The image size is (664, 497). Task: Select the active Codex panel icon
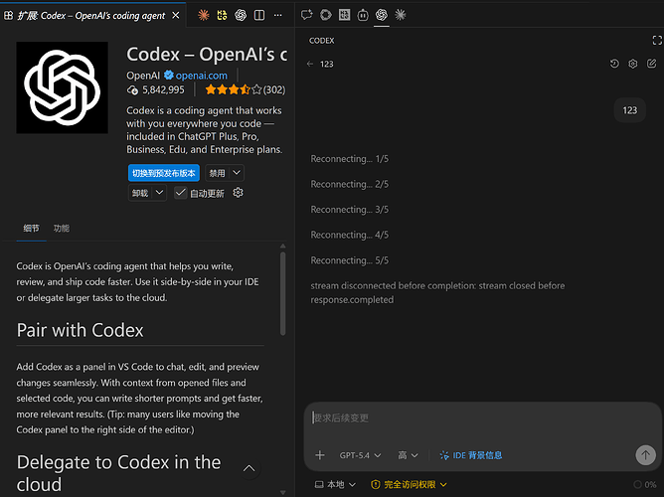click(x=382, y=15)
